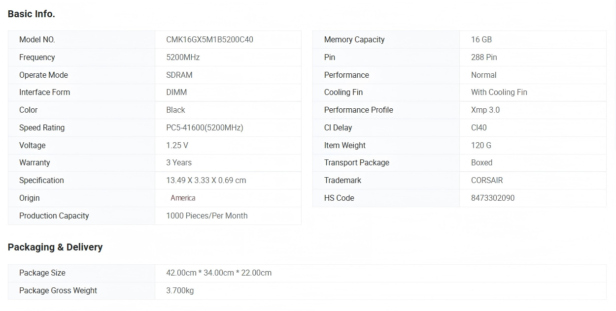The width and height of the screenshot is (616, 311).
Task: Click the CORSAIR trademark value
Action: 487,180
